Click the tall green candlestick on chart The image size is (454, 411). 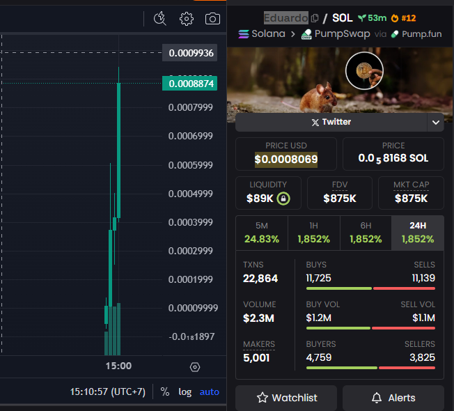click(x=118, y=150)
